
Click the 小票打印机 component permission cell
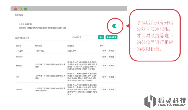(x=40, y=51)
